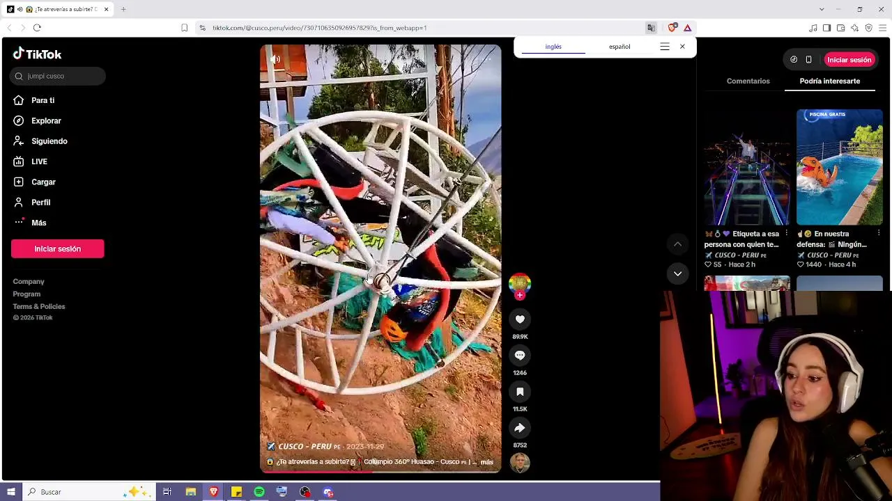
Task: Open tab search dropdown chevron
Action: pyautogui.click(x=822, y=9)
